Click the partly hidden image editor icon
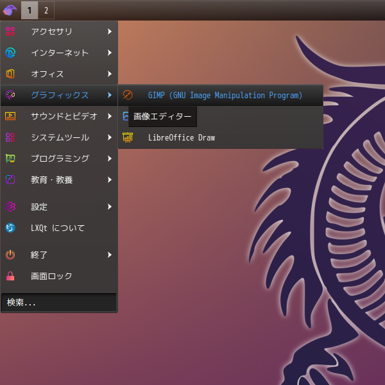The image size is (385, 385). click(x=126, y=116)
